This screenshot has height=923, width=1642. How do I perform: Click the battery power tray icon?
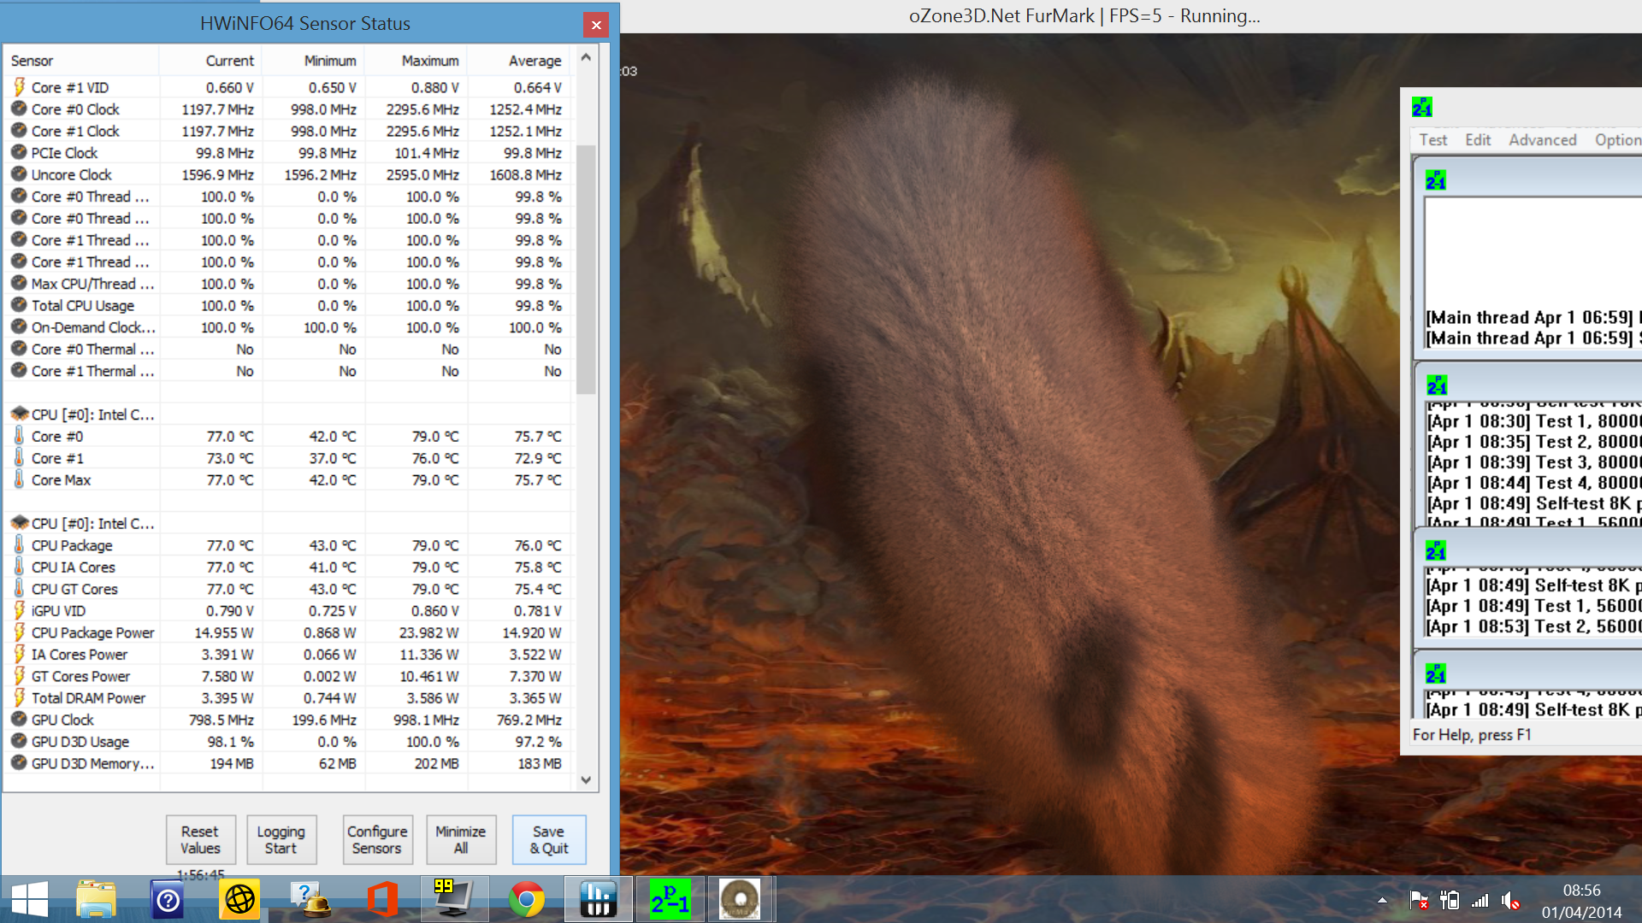[1450, 901]
